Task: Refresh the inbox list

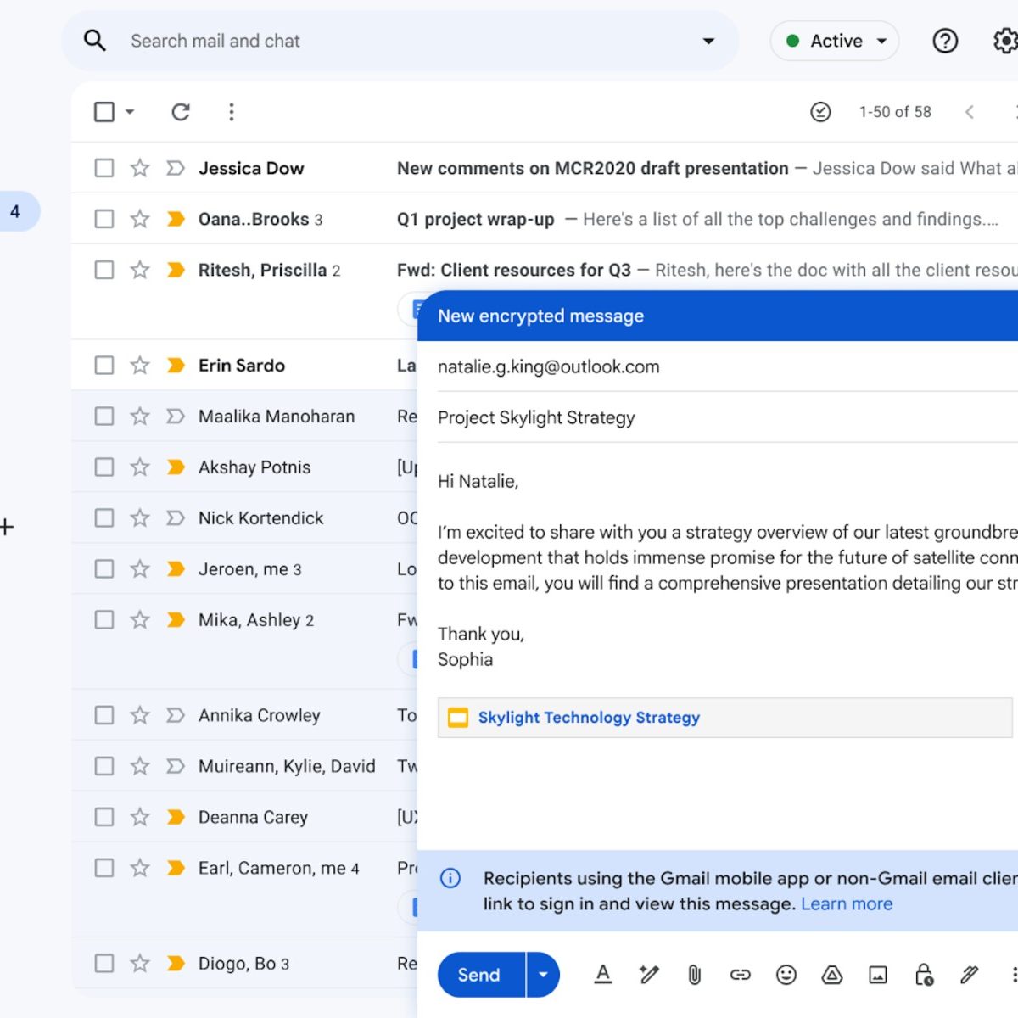Action: pos(181,112)
